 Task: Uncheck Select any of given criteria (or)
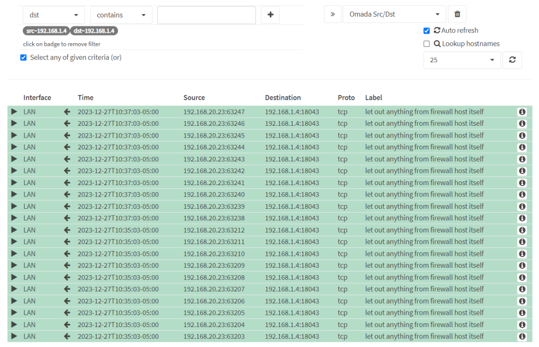pos(23,58)
